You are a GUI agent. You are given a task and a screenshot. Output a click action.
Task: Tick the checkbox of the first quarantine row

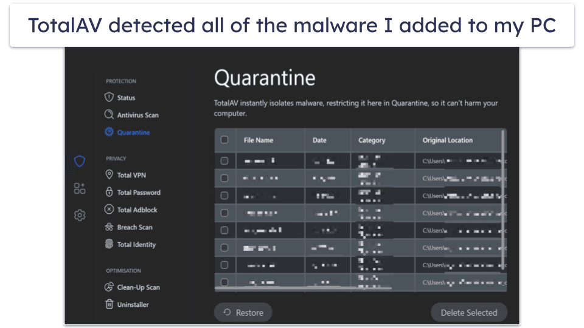pyautogui.click(x=224, y=161)
